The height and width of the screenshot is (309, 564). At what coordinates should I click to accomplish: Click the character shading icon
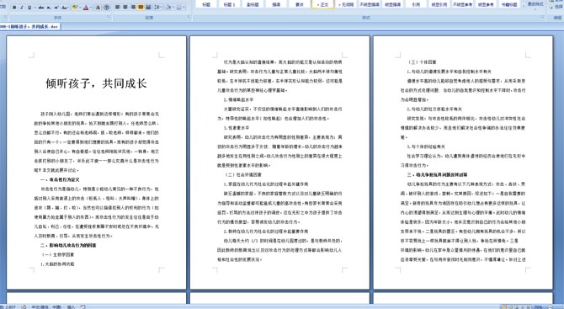[x=98, y=8]
